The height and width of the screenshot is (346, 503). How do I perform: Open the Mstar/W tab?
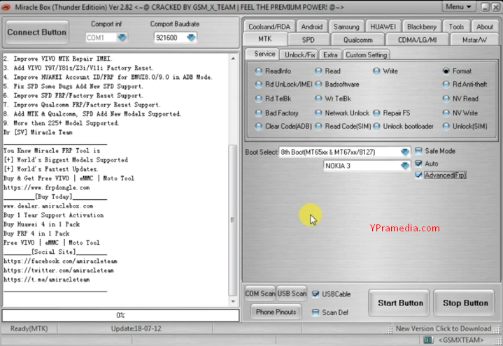click(x=475, y=40)
